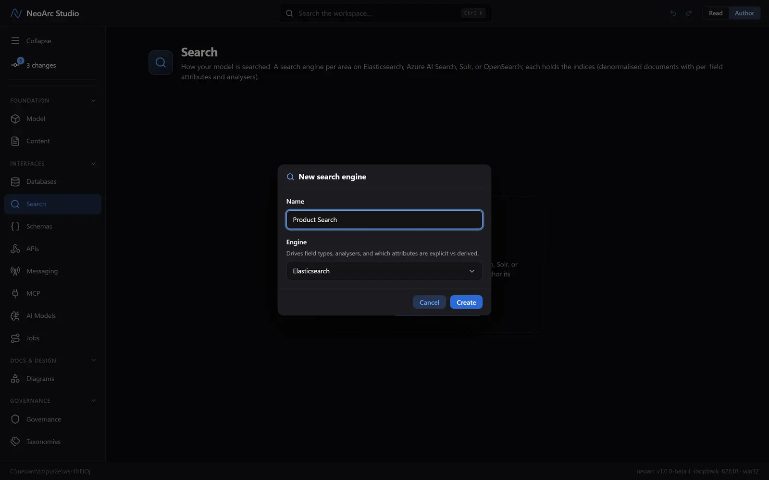
Task: Click the Collapse label in sidebar
Action: 38,41
